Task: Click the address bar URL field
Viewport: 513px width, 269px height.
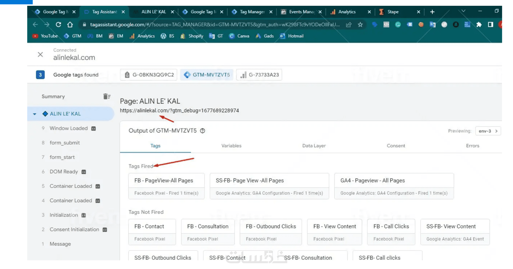Action: tap(215, 25)
